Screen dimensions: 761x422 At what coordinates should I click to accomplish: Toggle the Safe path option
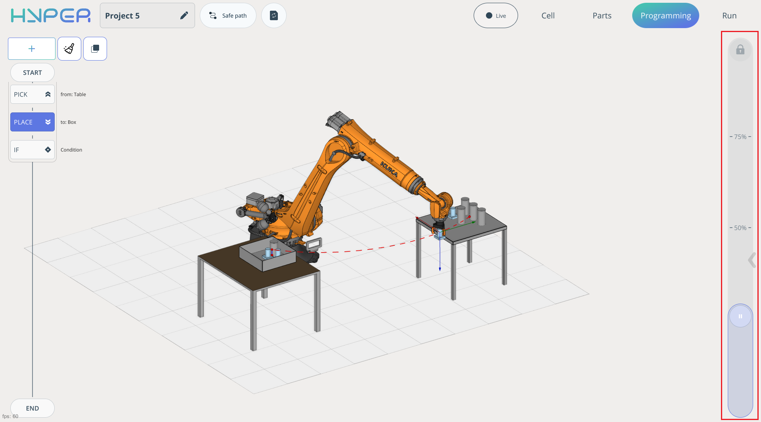(x=228, y=15)
